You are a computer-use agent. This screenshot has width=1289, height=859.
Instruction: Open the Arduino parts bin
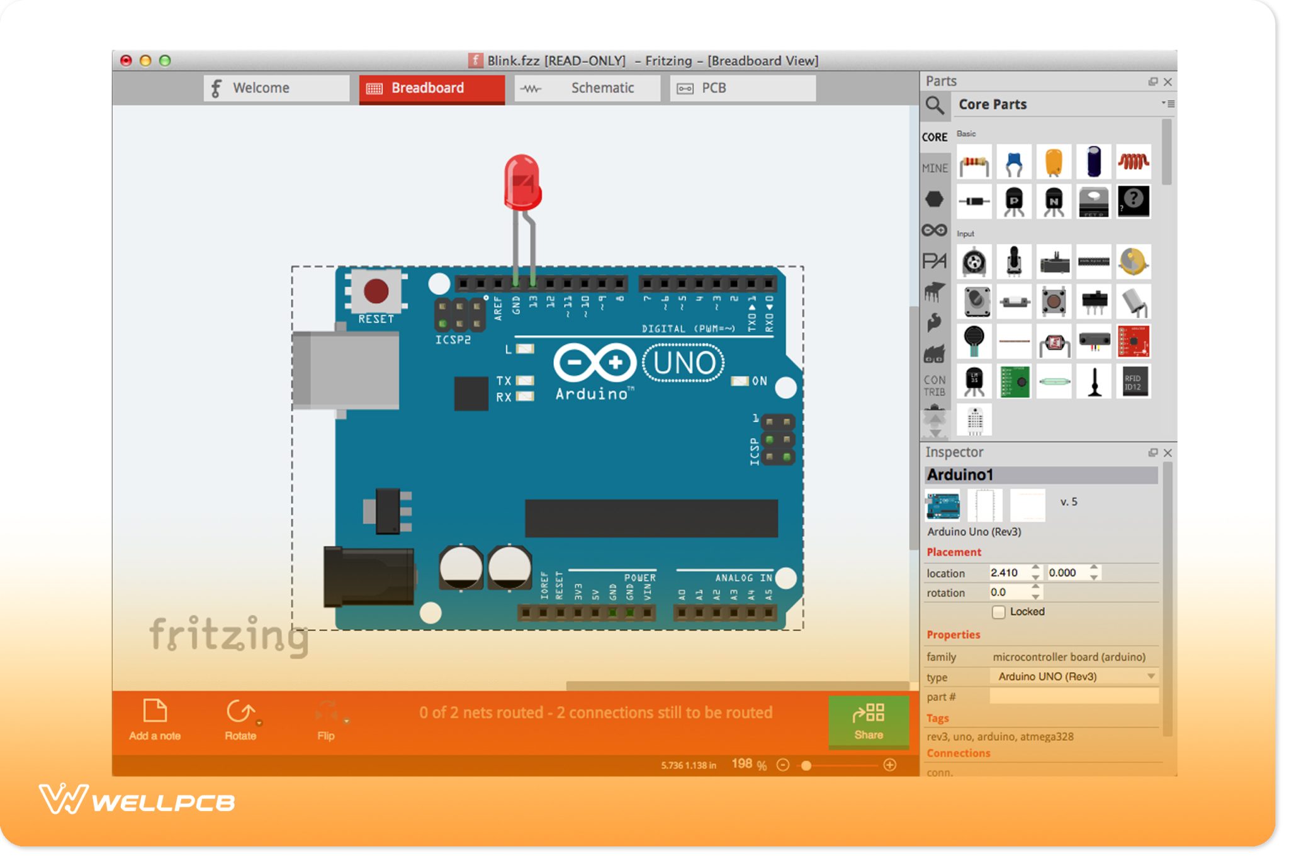(x=935, y=230)
